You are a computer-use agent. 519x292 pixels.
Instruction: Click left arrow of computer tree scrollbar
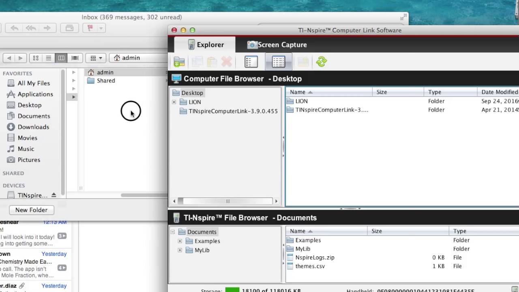coord(174,201)
